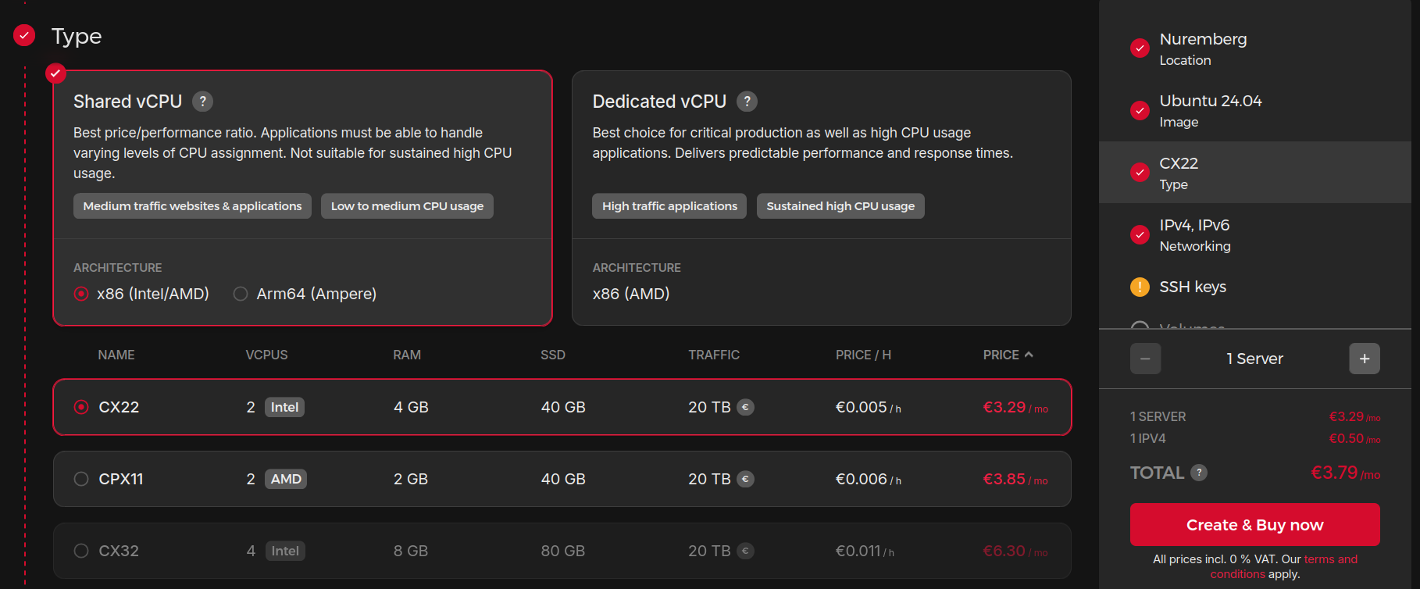
Task: Jump to Ubuntu 24.04 Image step
Action: coord(1254,110)
